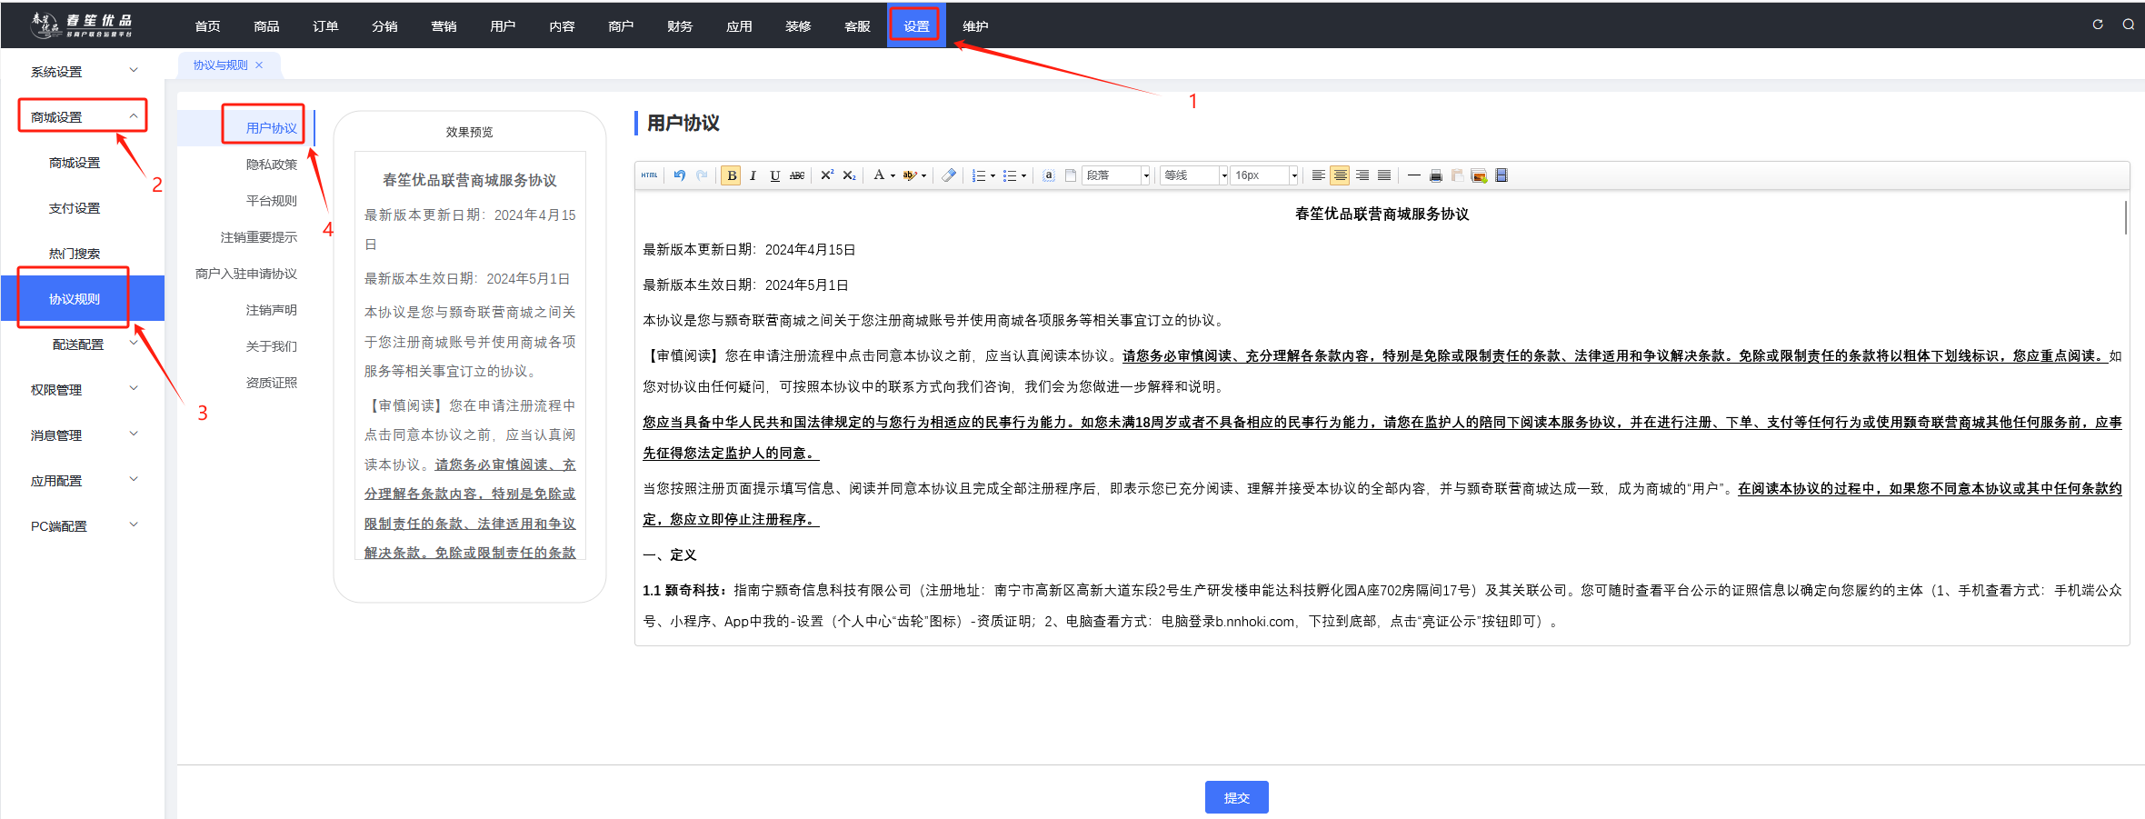
Task: Insert an unordered bullet list
Action: point(1009,175)
